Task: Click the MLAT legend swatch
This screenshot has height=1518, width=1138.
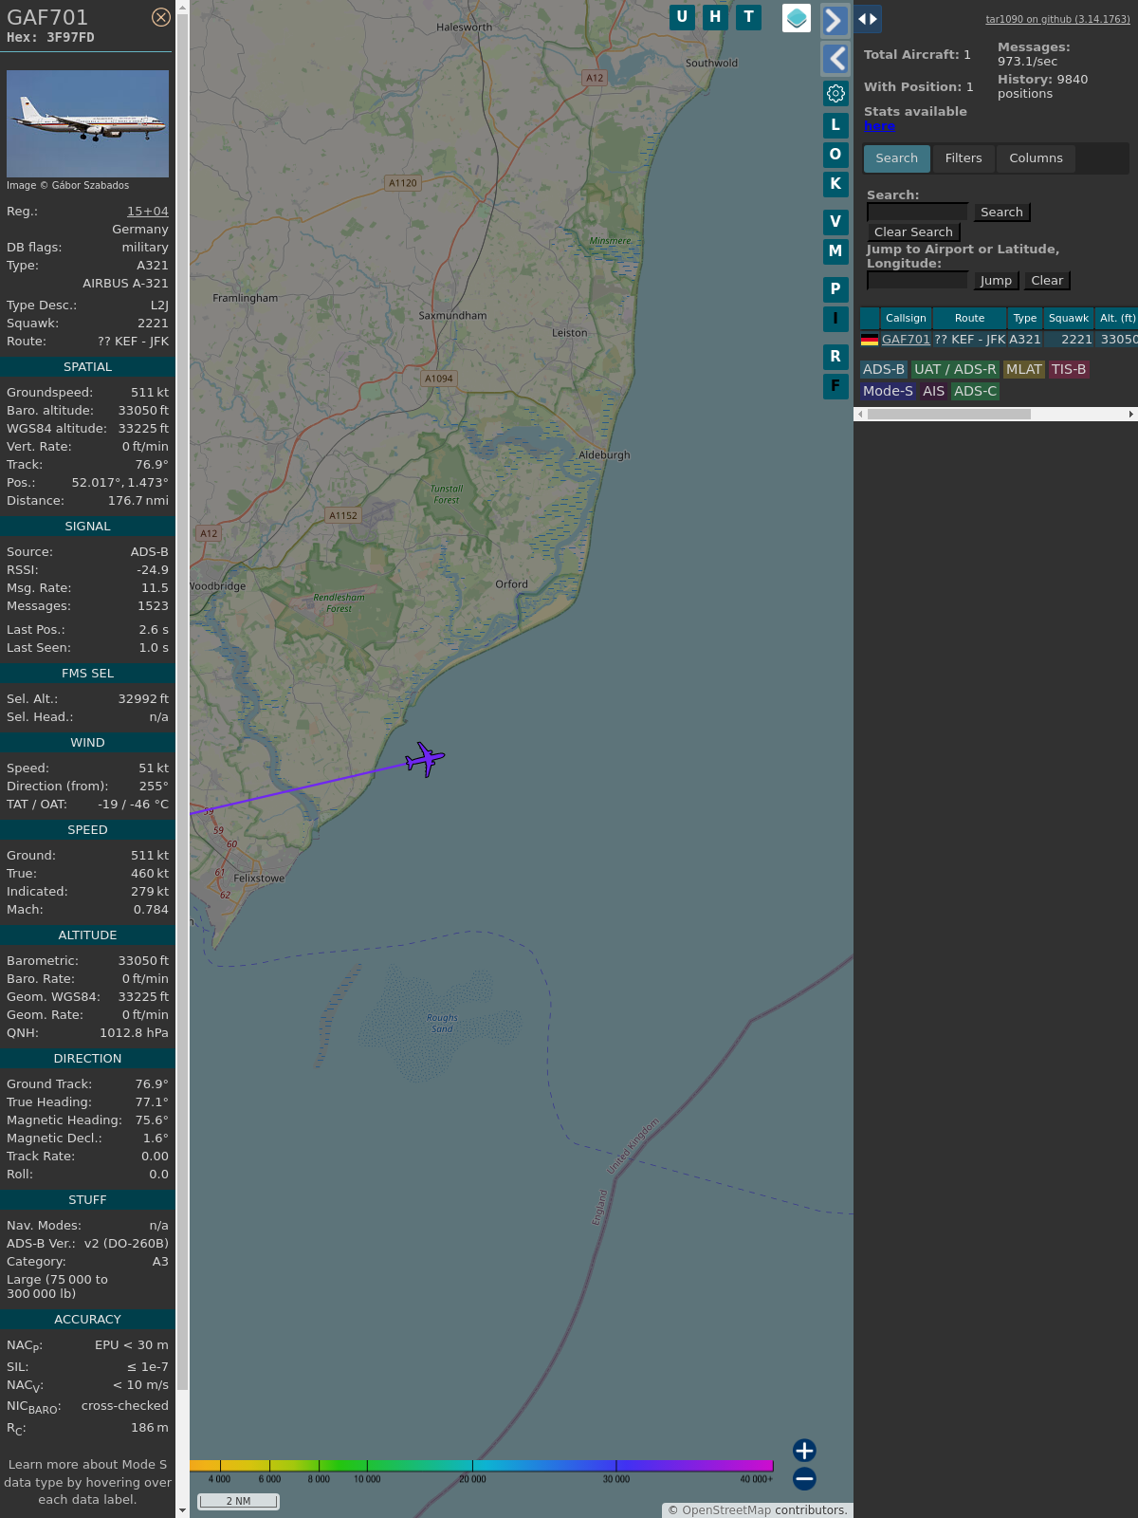Action: (1024, 370)
